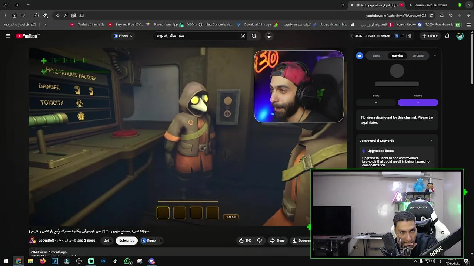
Task: Open the YouTube hamburger guide menu
Action: 8,36
